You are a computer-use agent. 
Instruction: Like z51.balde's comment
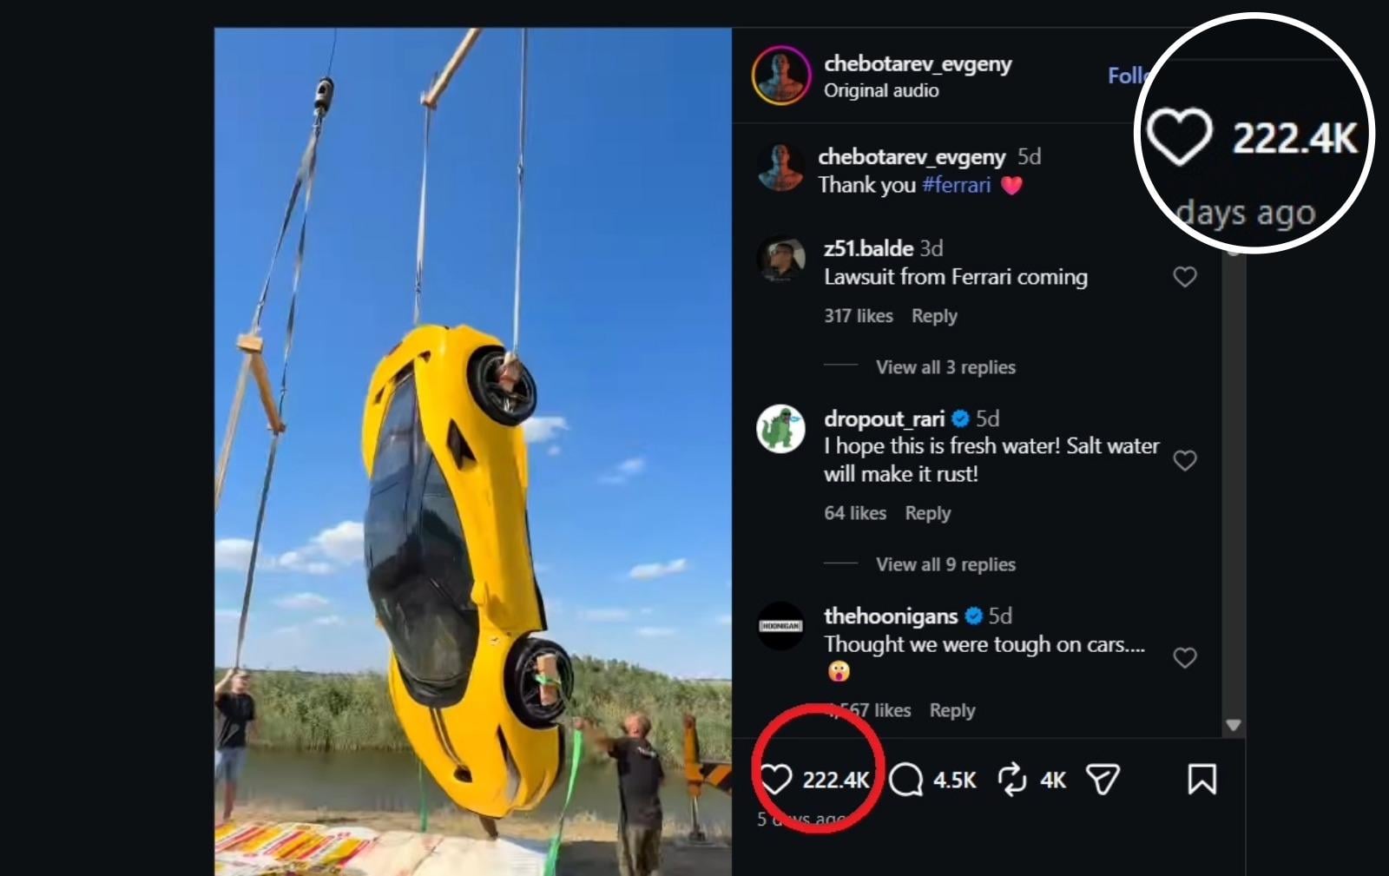pyautogui.click(x=1185, y=277)
